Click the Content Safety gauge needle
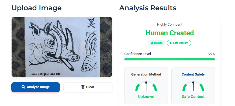 [x=193, y=87]
